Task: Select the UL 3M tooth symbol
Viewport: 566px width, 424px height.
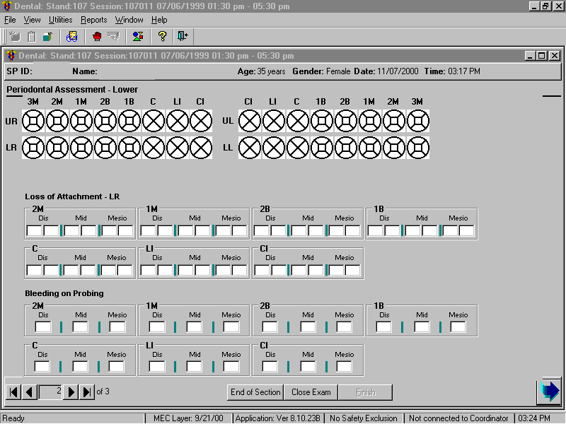Action: [417, 122]
